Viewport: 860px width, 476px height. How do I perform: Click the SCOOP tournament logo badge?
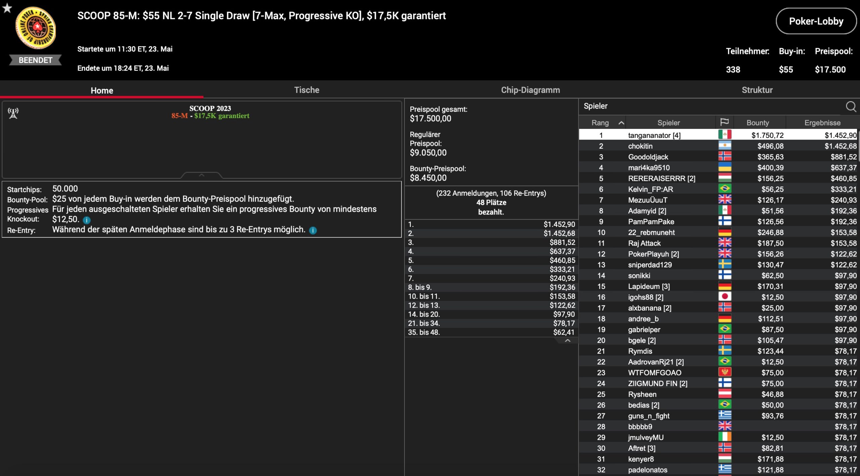pos(36,28)
